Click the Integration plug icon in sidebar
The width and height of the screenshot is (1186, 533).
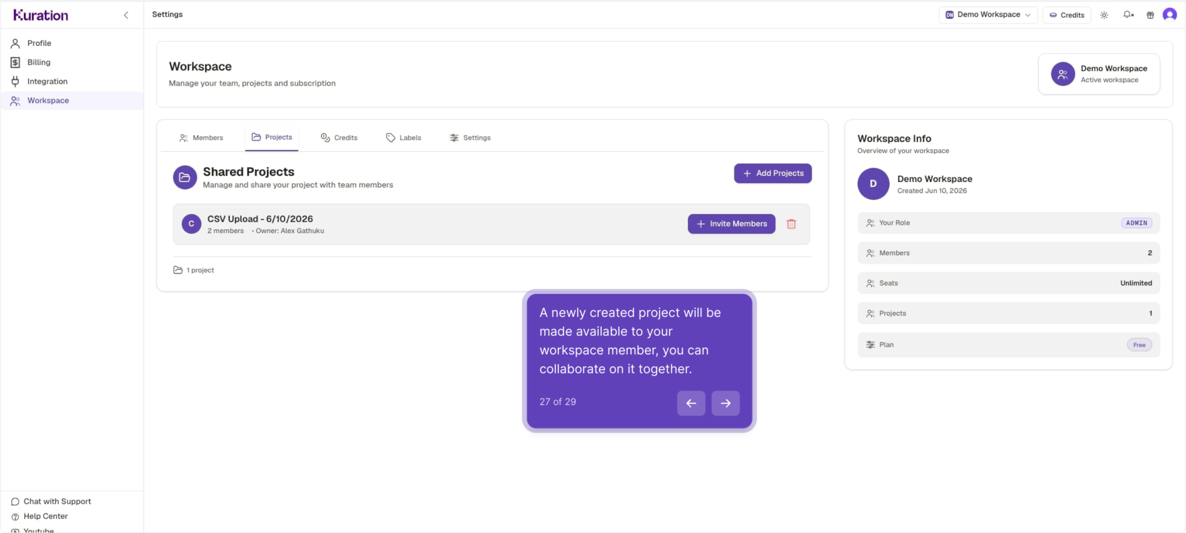[15, 81]
